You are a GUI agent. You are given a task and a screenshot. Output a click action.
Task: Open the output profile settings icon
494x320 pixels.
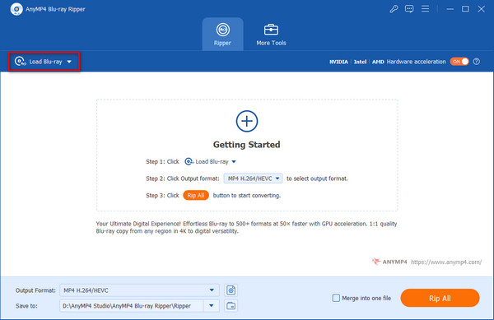tap(231, 290)
